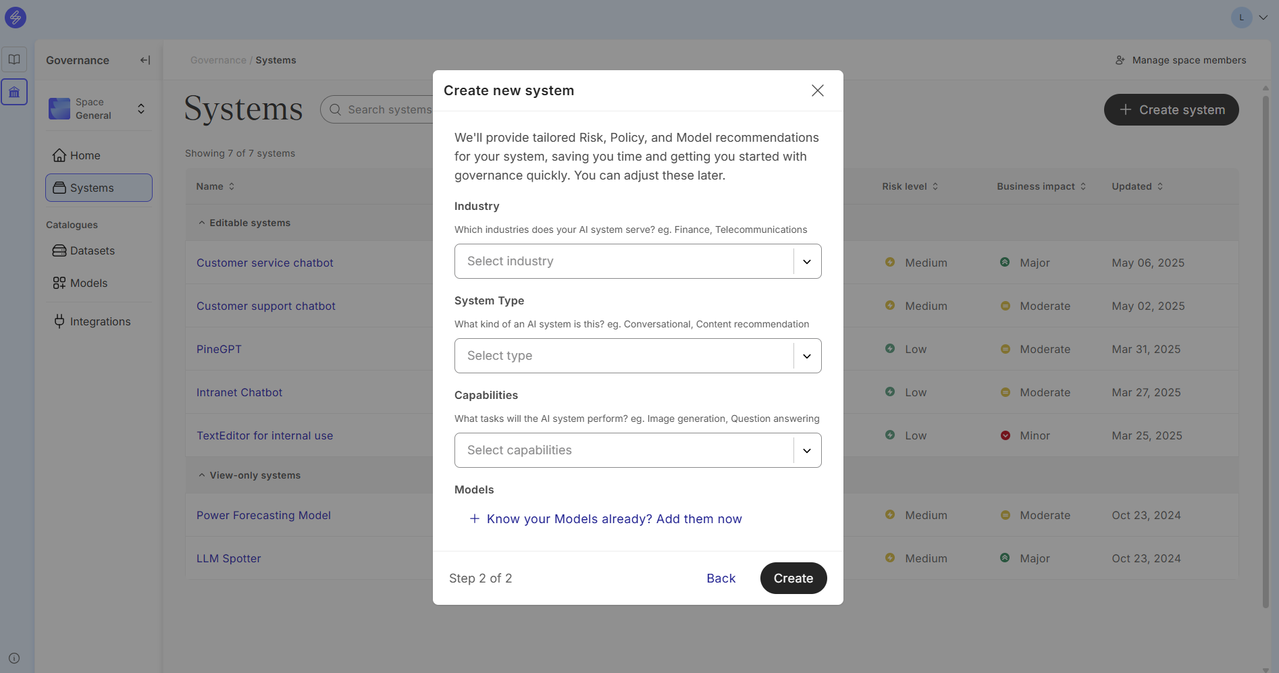
Task: Click the Manage space members icon
Action: coord(1120,60)
